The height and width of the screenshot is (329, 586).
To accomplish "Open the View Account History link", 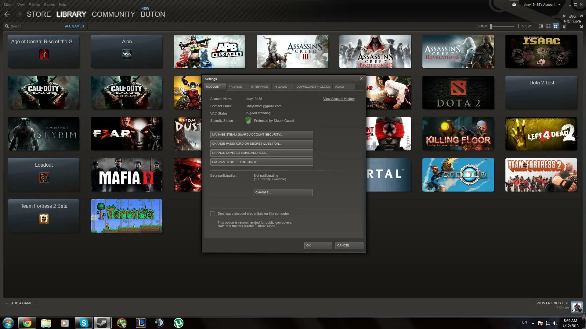I will point(339,99).
